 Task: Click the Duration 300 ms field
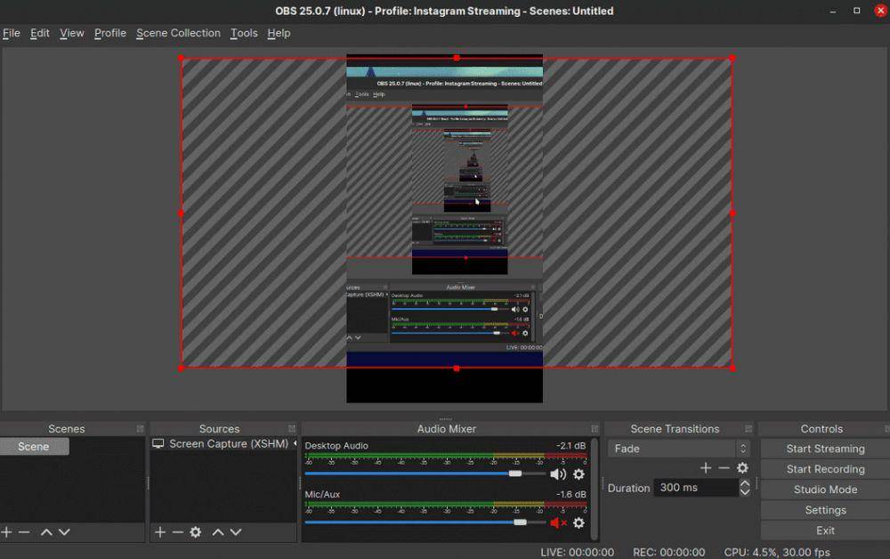(696, 488)
